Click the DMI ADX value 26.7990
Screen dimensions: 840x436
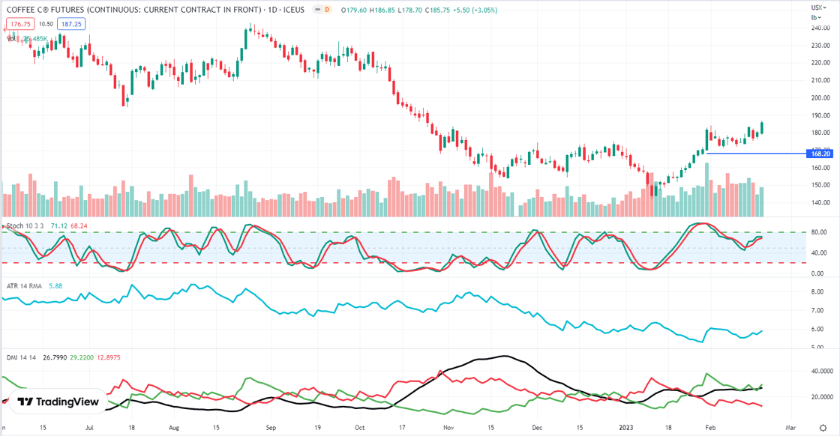55,357
